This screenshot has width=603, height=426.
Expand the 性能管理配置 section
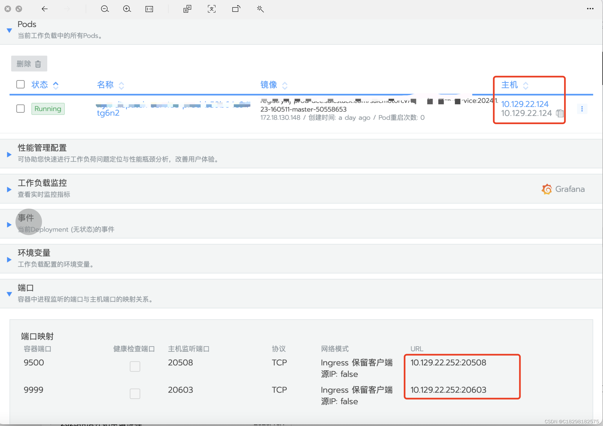9,154
